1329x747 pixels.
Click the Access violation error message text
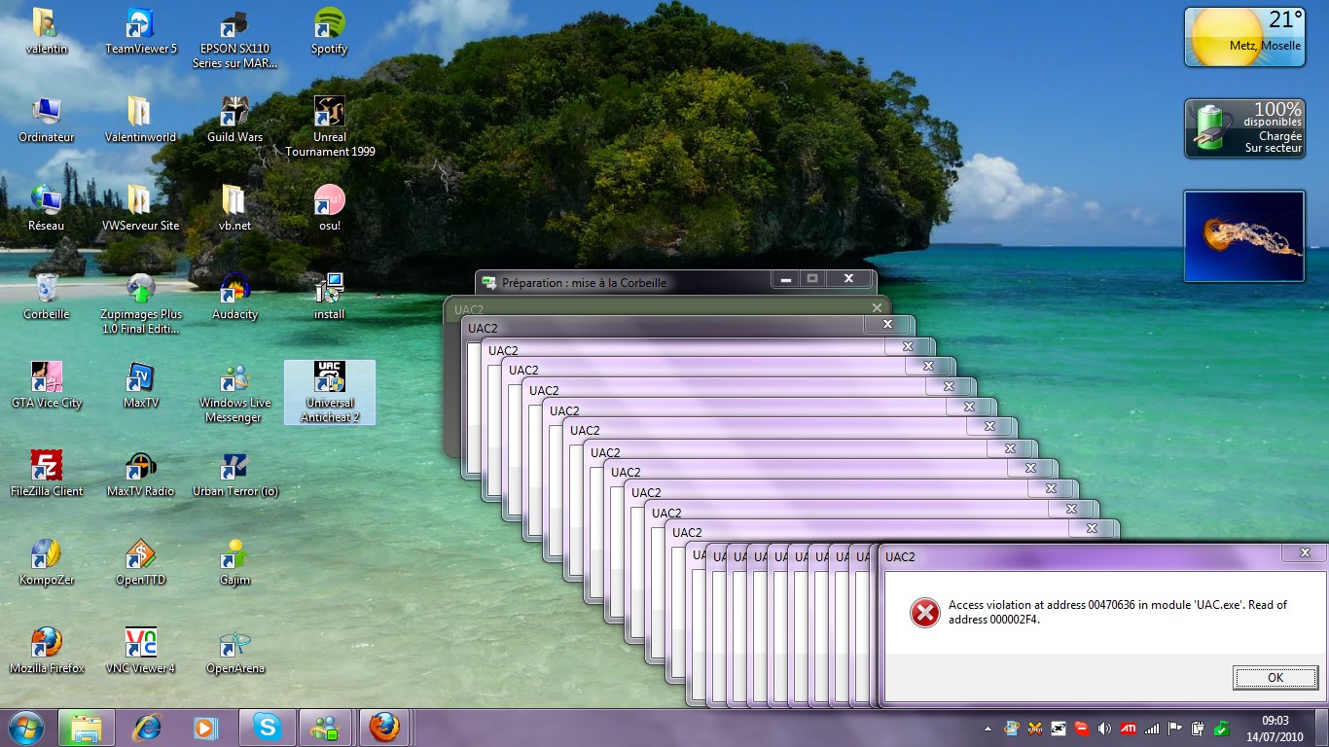point(1117,612)
